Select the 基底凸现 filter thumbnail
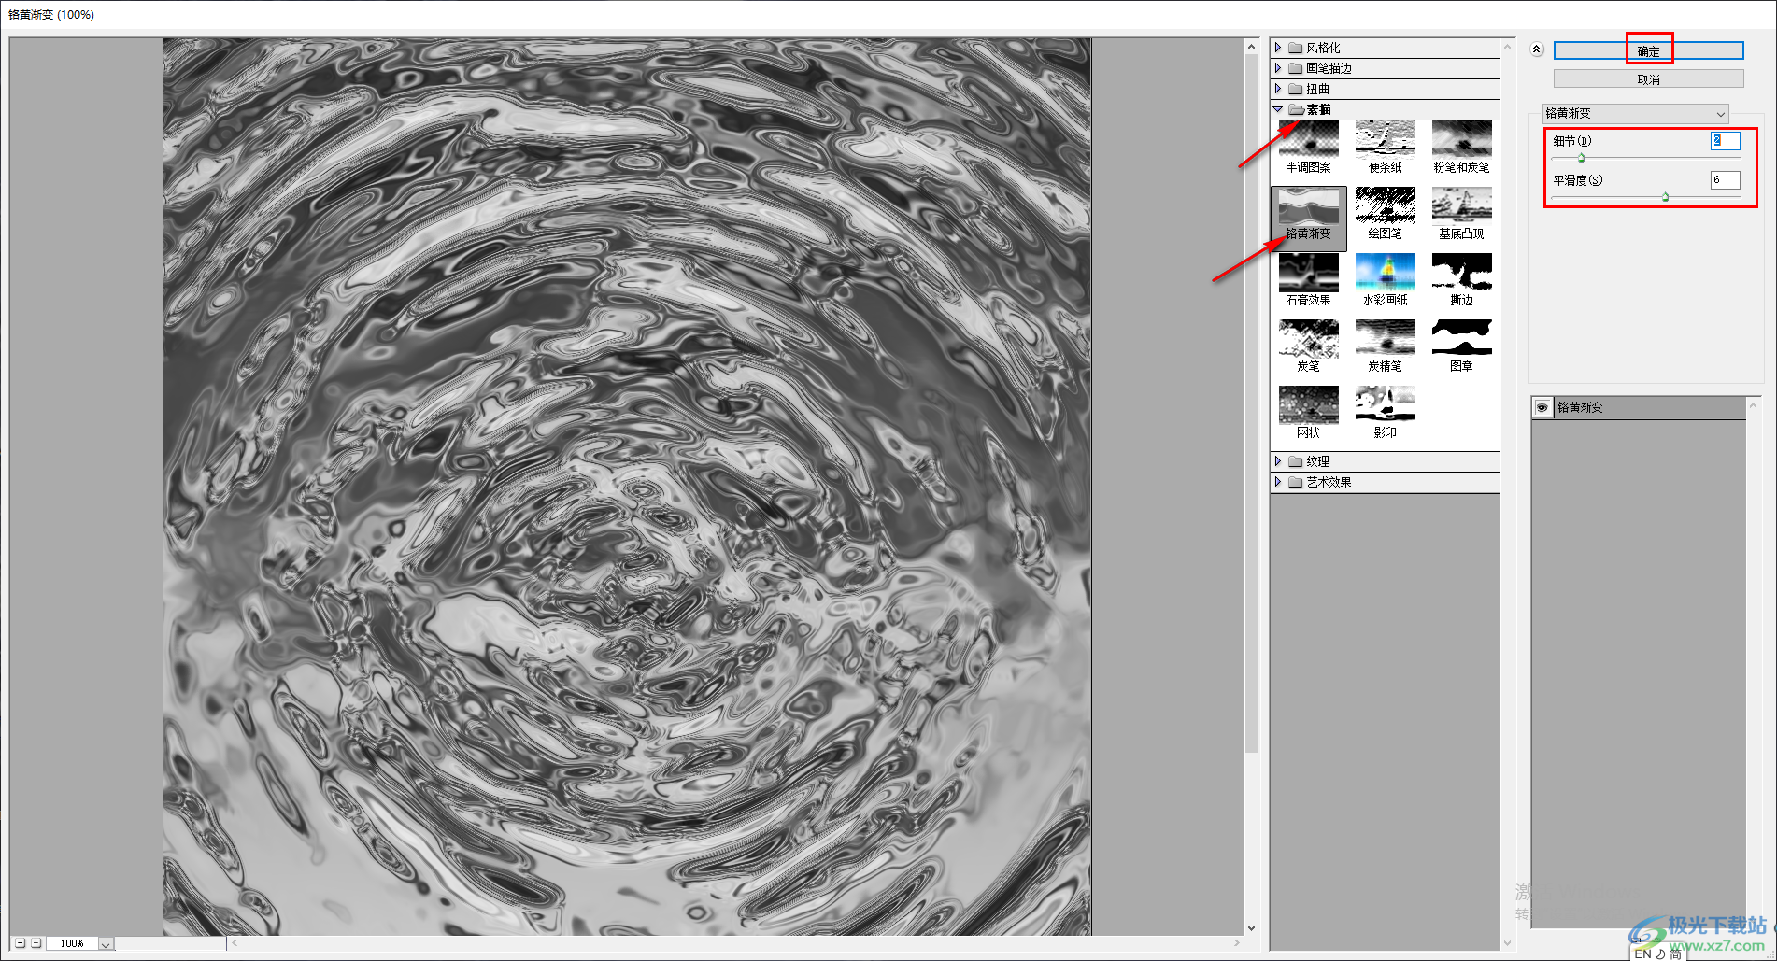This screenshot has width=1777, height=961. 1461,214
